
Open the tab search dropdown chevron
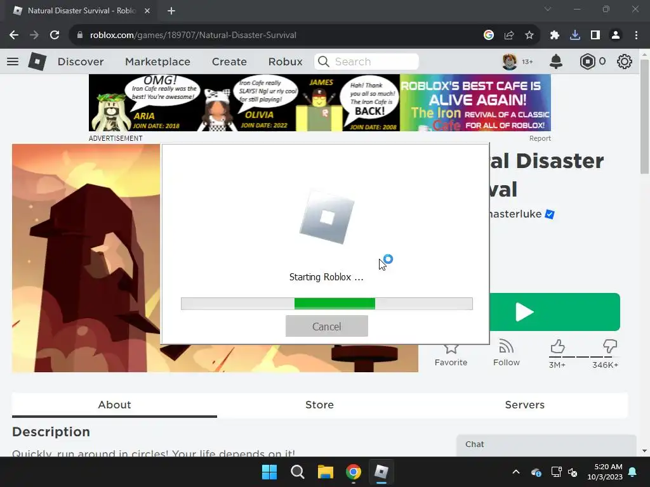pos(548,9)
